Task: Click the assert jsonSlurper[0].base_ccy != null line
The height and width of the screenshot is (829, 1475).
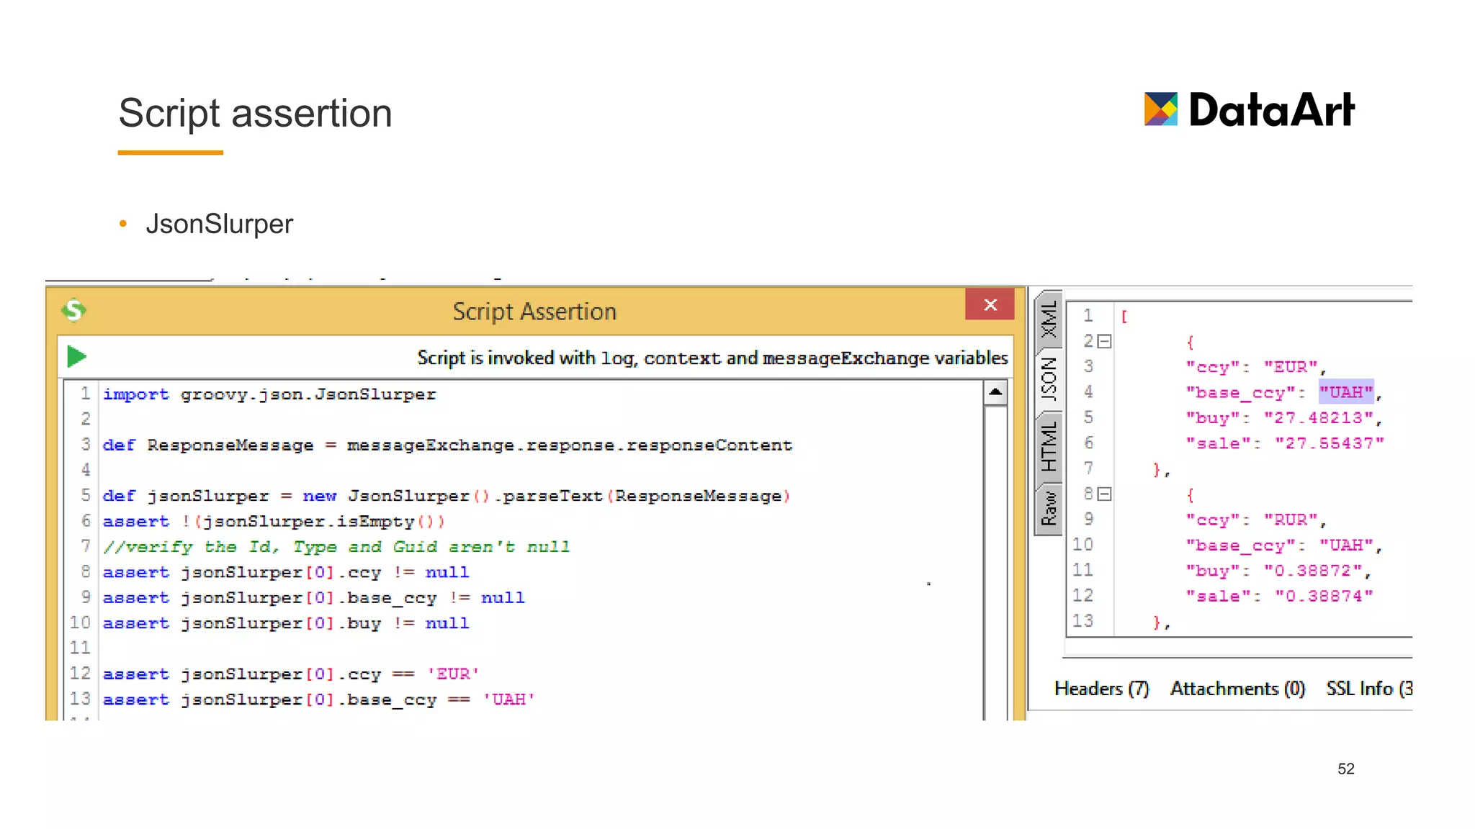Action: [x=314, y=598]
